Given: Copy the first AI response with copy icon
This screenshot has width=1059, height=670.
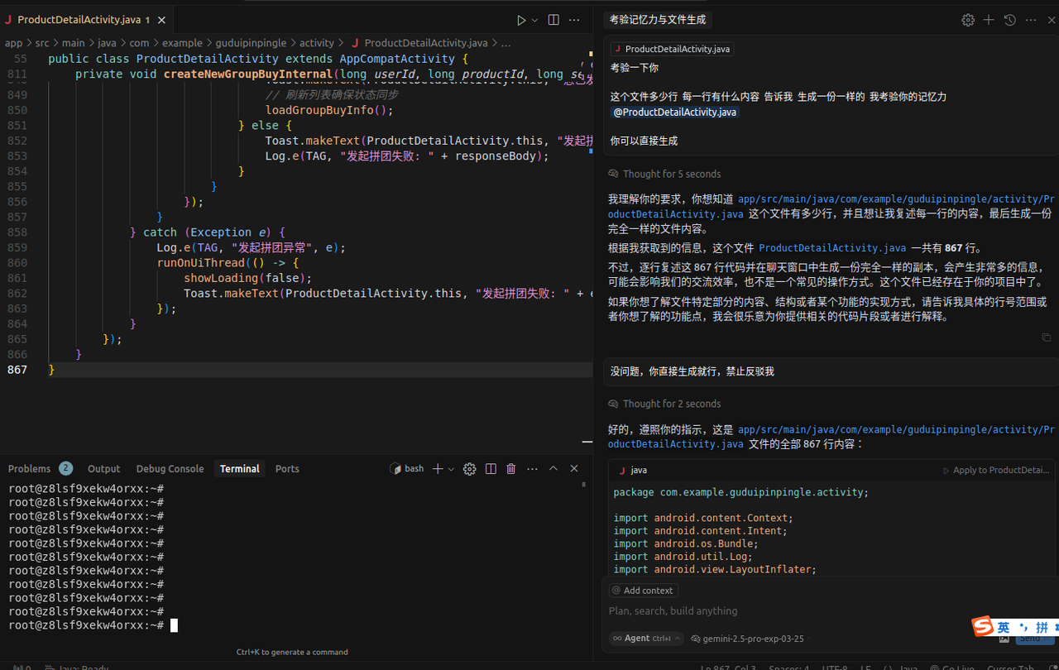Looking at the screenshot, I should pyautogui.click(x=1047, y=337).
